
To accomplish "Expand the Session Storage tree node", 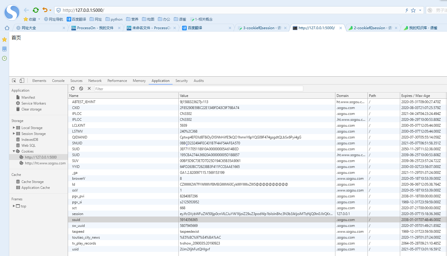I will [14, 133].
